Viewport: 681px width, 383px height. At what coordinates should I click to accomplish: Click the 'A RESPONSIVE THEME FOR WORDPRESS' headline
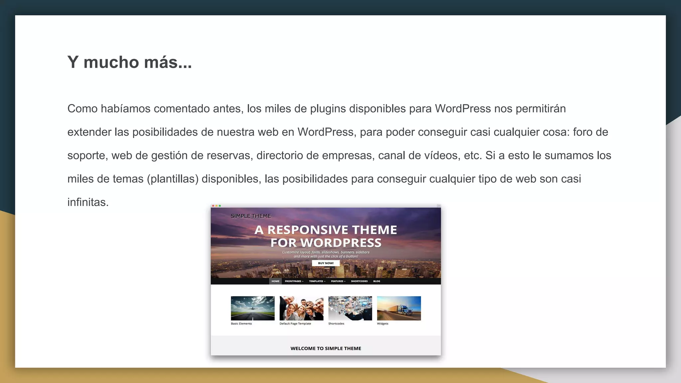pyautogui.click(x=326, y=236)
